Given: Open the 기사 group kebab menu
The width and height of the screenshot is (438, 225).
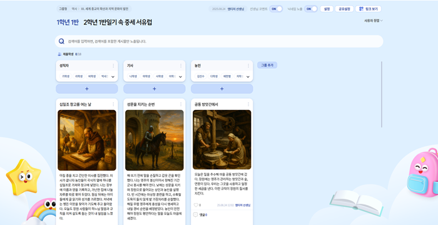Looking at the screenshot, I should click(x=181, y=66).
